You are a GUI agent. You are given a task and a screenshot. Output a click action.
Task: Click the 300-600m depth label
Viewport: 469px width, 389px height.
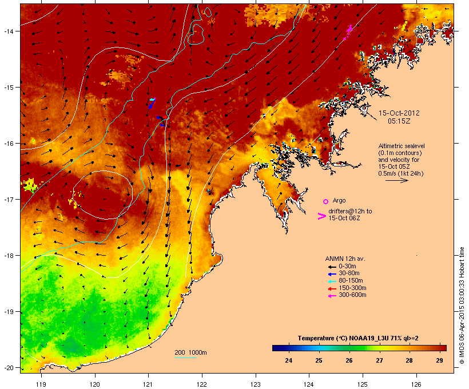point(353,295)
